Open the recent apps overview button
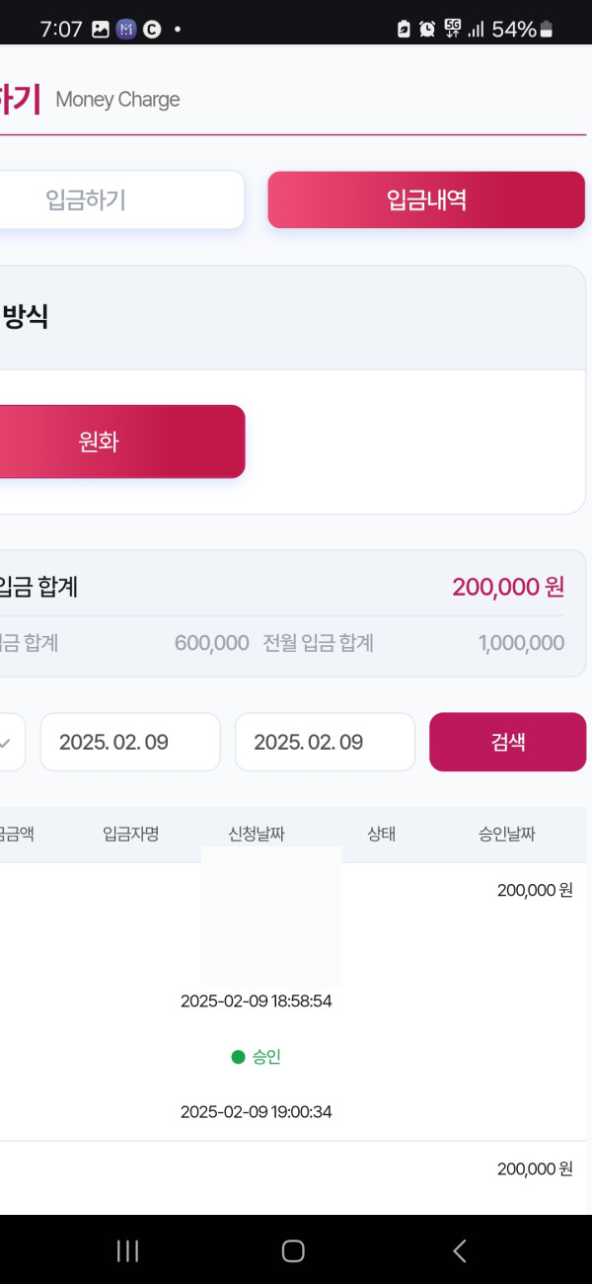Viewport: 592px width, 1284px height. coord(127,1251)
